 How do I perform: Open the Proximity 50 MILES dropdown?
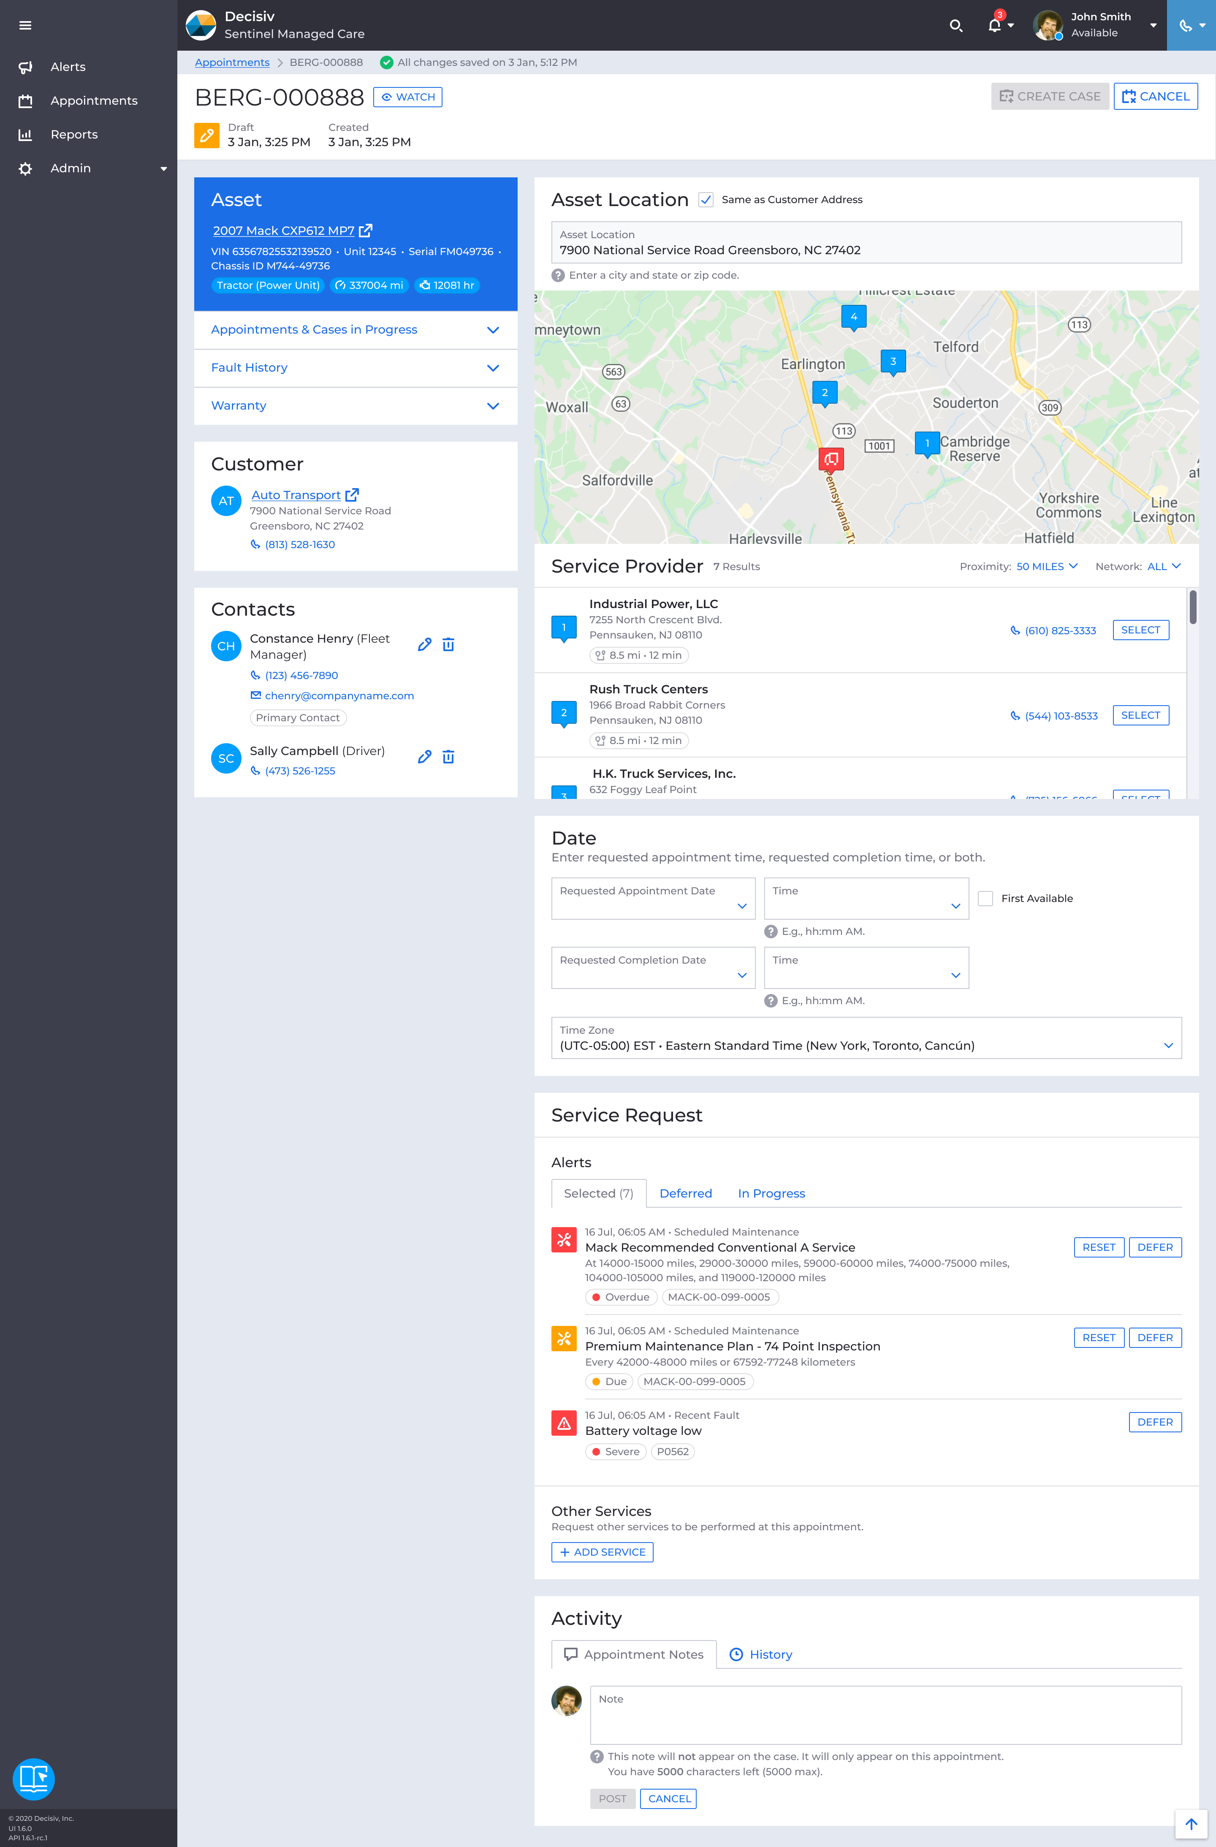tap(1047, 567)
